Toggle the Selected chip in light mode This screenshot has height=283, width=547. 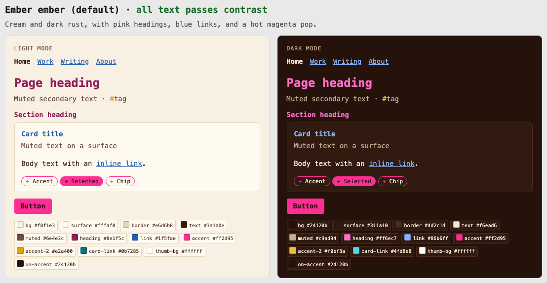[x=81, y=181]
